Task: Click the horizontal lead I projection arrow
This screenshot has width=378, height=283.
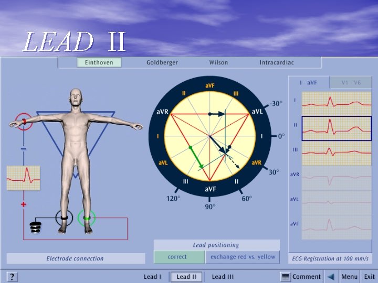Action: [217, 114]
